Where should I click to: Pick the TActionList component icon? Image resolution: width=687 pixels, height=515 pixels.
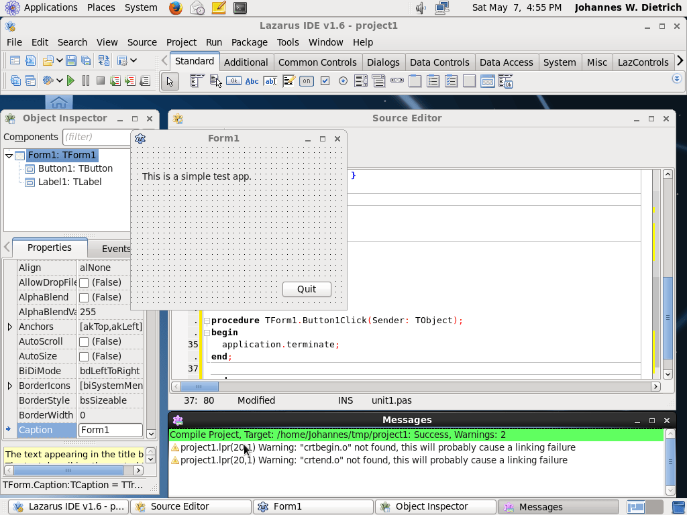[505, 81]
